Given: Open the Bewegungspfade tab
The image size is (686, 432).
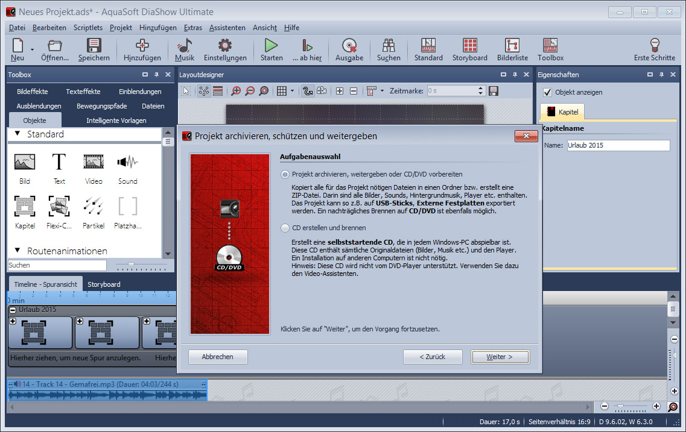Looking at the screenshot, I should 101,106.
